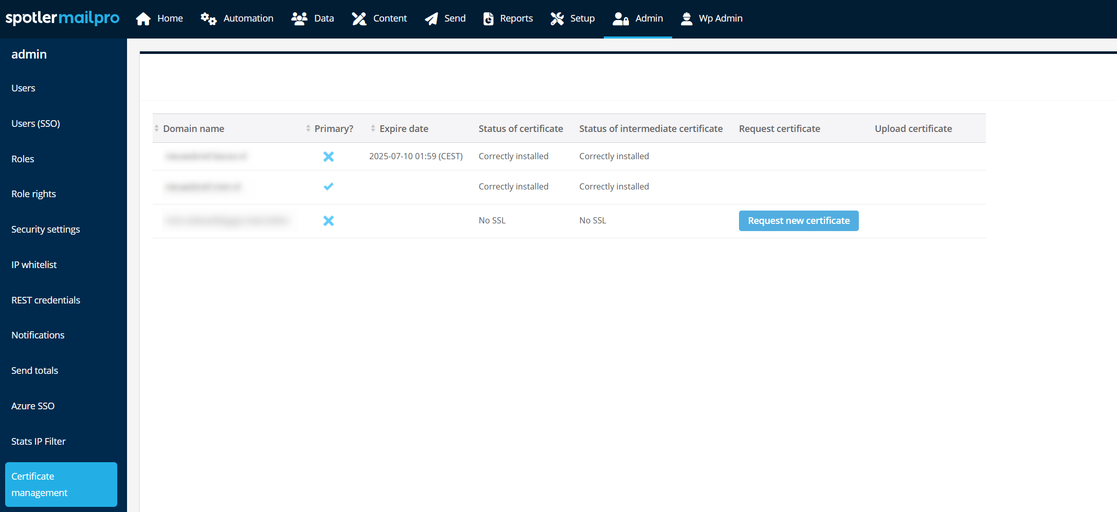The image size is (1117, 512).
Task: Open REST credentials sidebar link
Action: coord(46,300)
